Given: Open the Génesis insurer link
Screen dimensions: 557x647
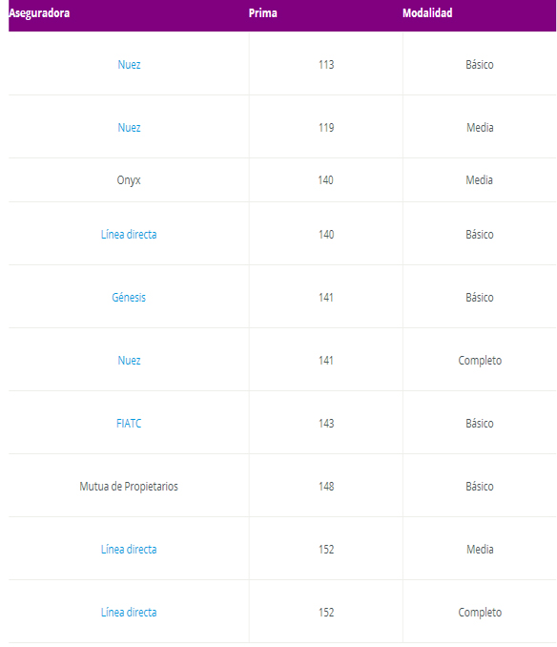Looking at the screenshot, I should (x=129, y=297).
